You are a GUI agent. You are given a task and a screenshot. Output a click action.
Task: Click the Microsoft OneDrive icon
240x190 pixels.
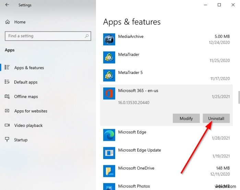(x=109, y=171)
